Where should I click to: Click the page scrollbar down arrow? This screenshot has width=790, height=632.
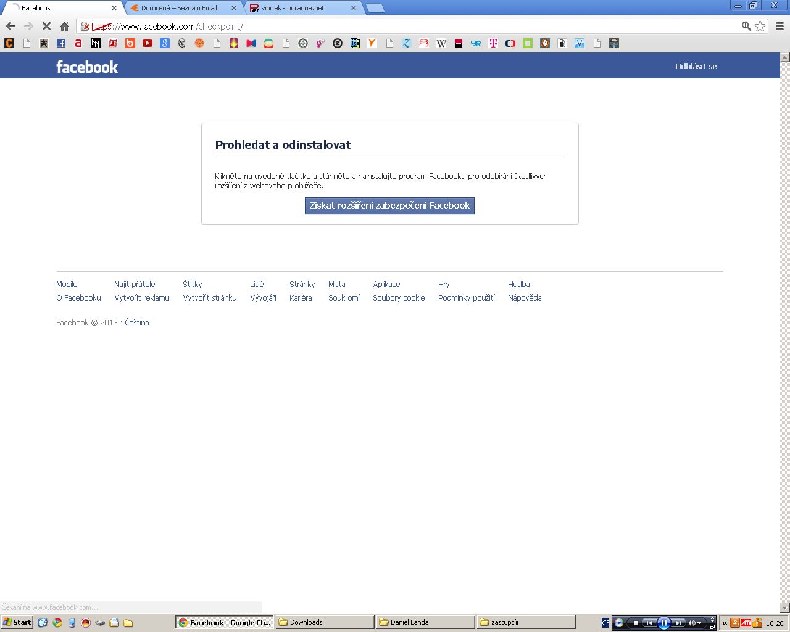pos(785,608)
